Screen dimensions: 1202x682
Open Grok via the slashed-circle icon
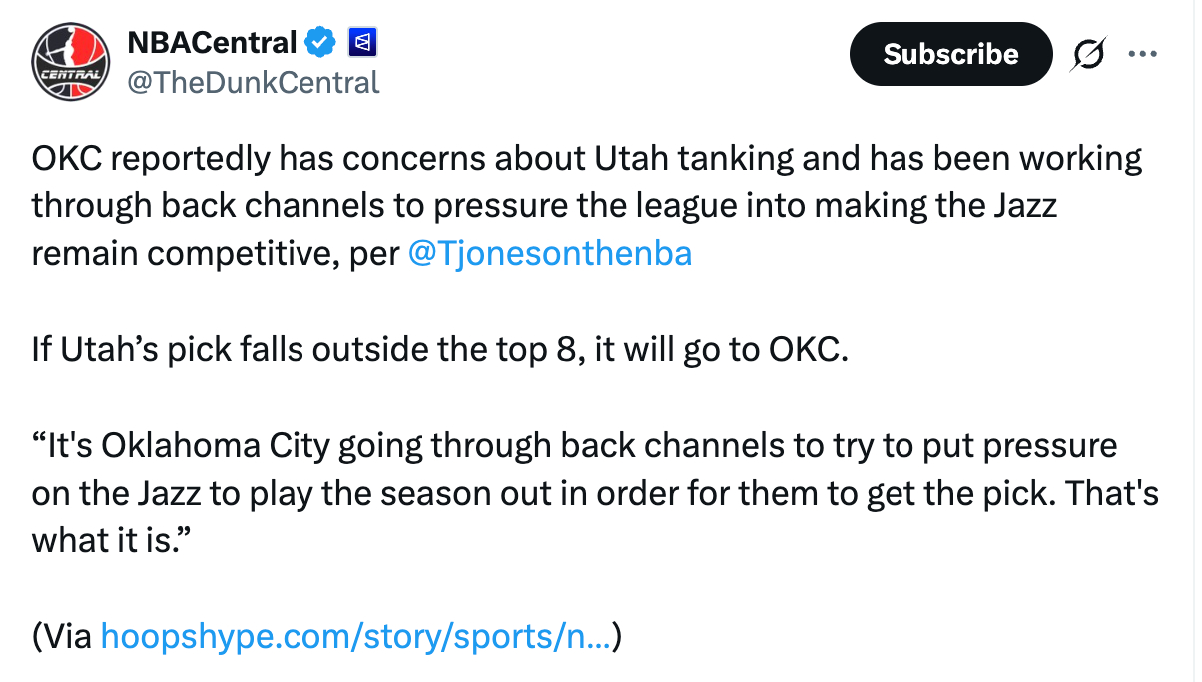point(1087,55)
